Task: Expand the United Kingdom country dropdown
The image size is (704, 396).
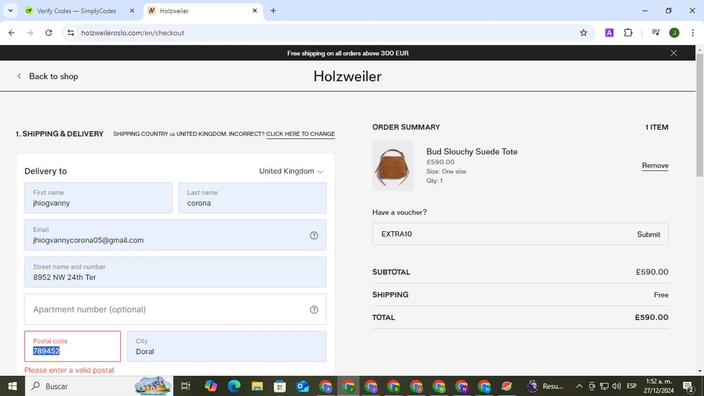Action: coord(291,171)
